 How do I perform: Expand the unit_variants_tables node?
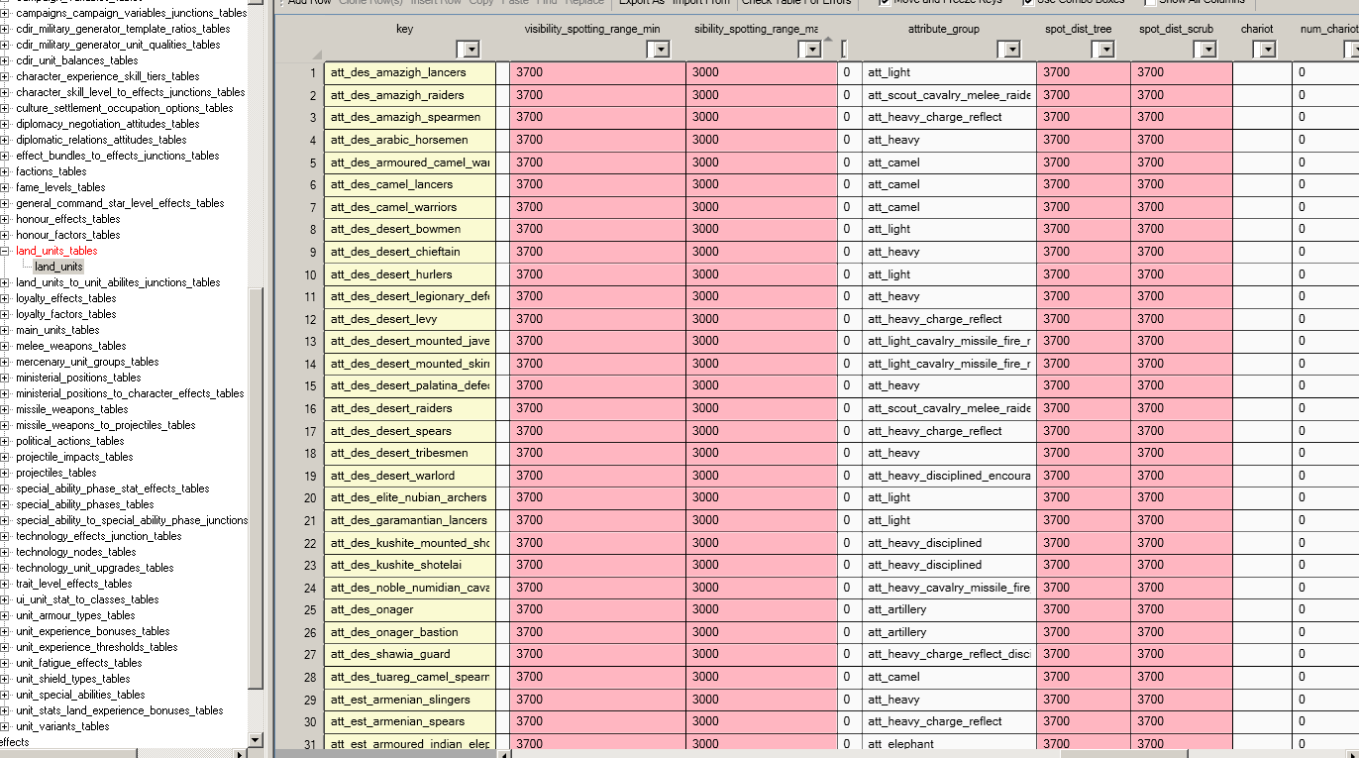click(7, 726)
